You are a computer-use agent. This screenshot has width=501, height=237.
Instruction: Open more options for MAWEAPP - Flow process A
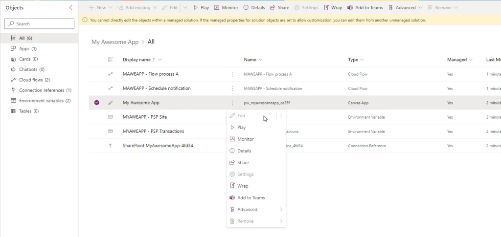point(232,74)
